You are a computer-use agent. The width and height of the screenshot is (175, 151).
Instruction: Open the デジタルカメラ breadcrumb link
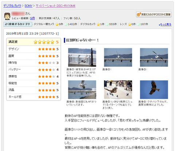[12, 6]
